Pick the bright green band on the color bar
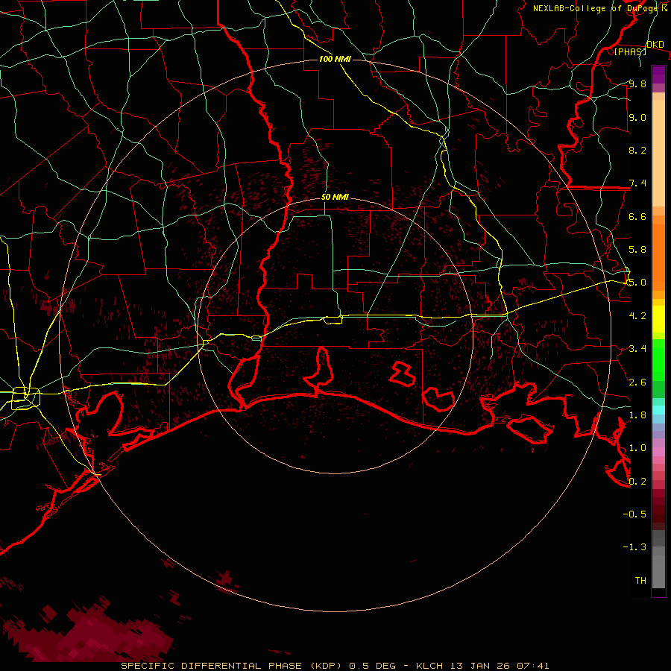Image resolution: width=671 pixels, height=671 pixels. click(658, 360)
